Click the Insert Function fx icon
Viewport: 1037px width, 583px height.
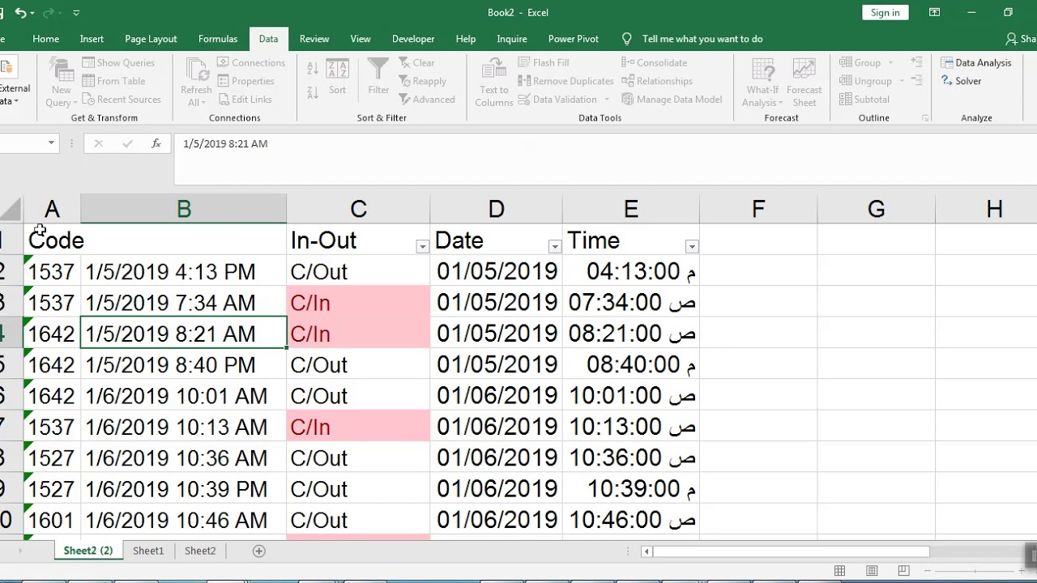(156, 143)
